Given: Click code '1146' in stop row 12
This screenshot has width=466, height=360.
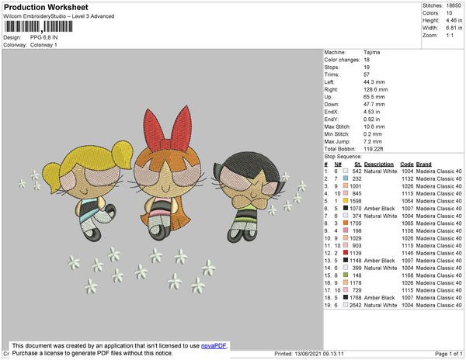Looking at the screenshot, I should pyautogui.click(x=408, y=253).
